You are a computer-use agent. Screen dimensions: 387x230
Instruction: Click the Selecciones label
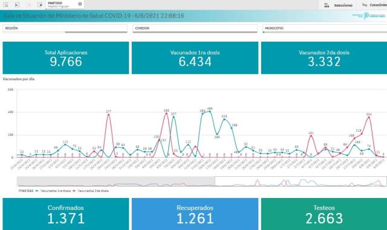(343, 5)
